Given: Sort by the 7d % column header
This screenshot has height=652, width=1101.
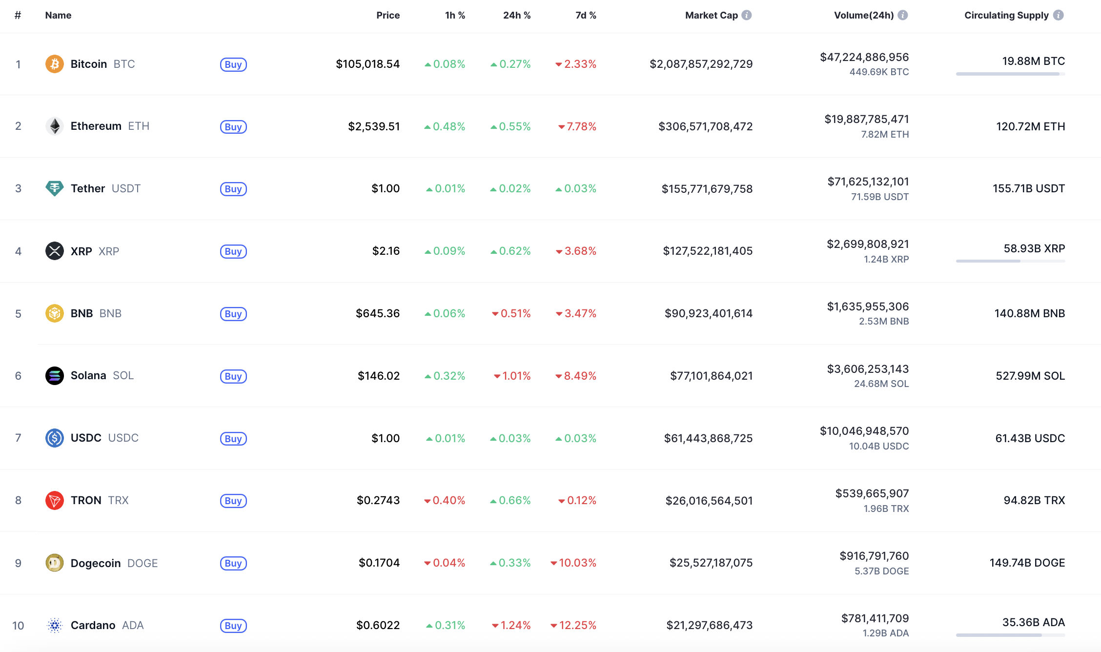Looking at the screenshot, I should (586, 15).
